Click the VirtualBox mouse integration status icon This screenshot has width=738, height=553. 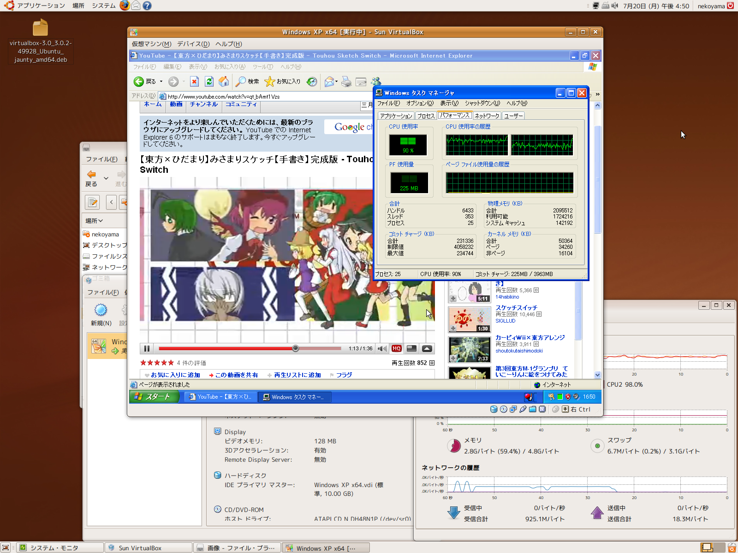tap(556, 409)
